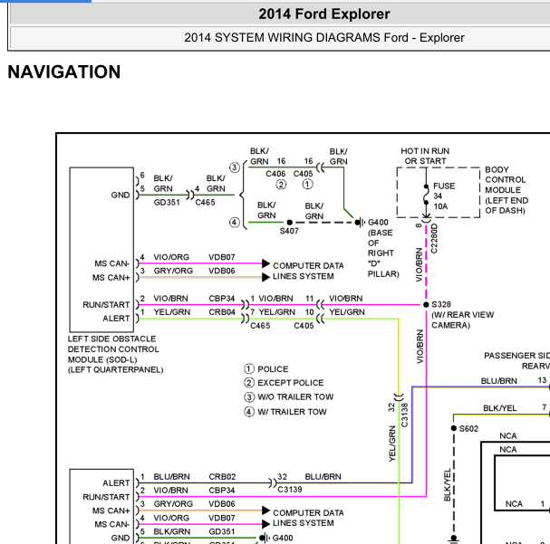The image size is (550, 544).
Task: Click the "(LEFT QUARTERPANEL)" location text
Action: pyautogui.click(x=115, y=369)
